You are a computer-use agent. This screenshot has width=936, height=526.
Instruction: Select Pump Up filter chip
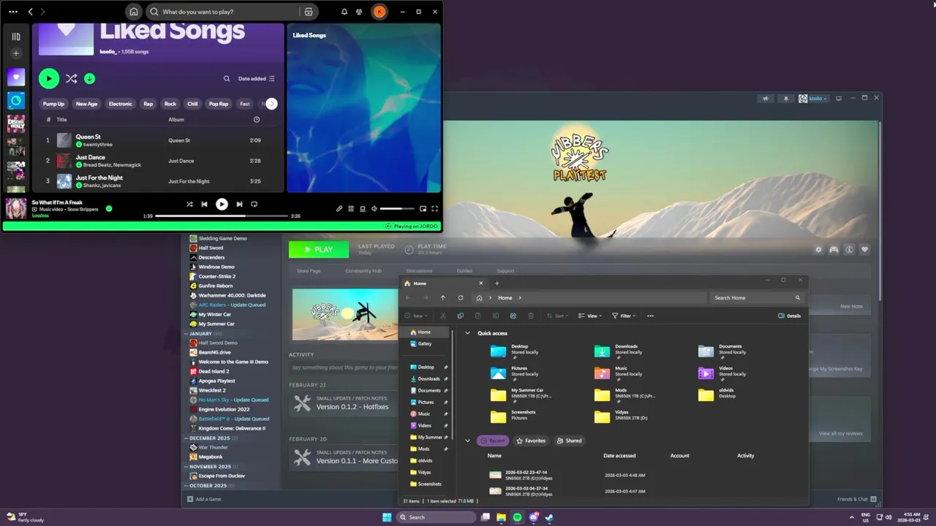(x=53, y=104)
